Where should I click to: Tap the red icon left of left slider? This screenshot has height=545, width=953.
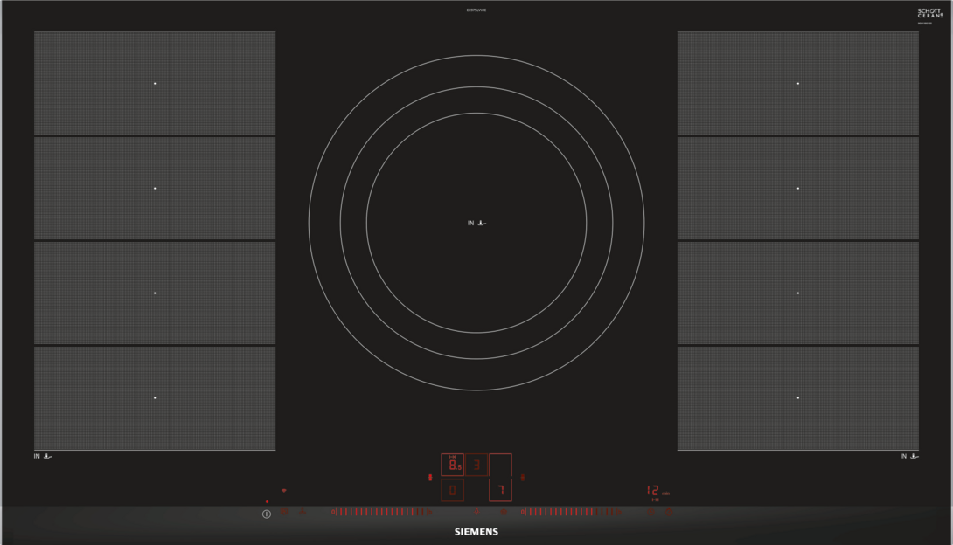tap(303, 512)
